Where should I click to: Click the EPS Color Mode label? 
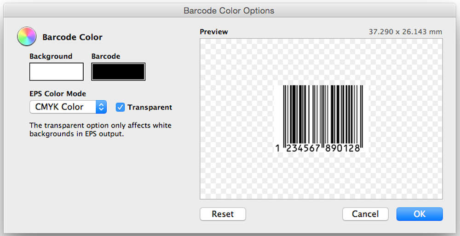coord(57,94)
